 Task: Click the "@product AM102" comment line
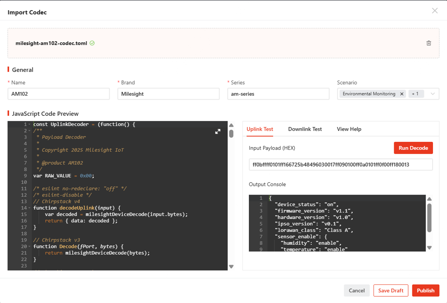point(62,163)
